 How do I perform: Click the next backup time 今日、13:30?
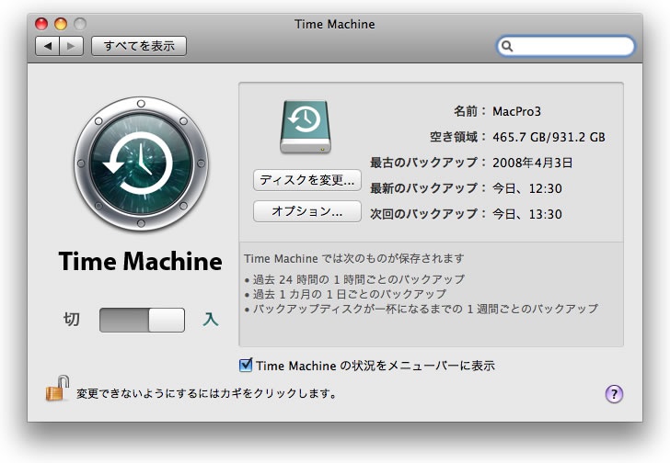[526, 214]
